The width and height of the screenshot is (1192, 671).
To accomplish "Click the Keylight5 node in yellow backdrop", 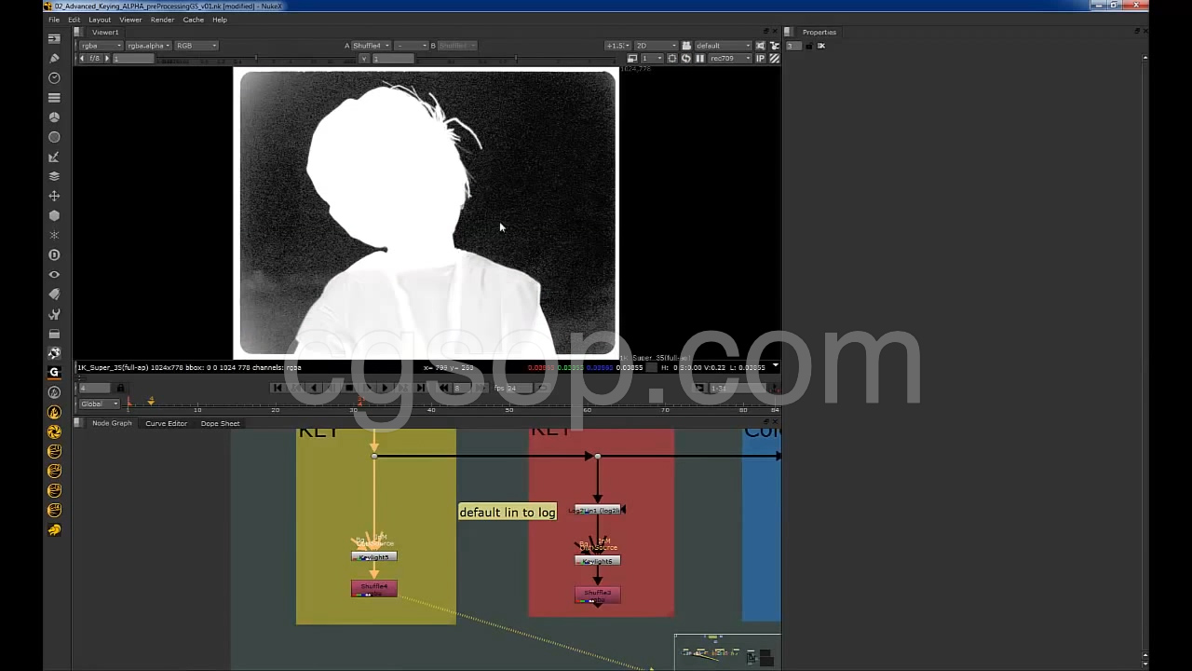I will tap(373, 556).
